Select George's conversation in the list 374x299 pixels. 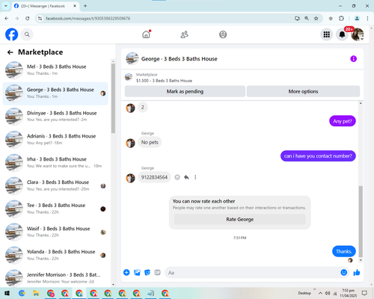(x=55, y=93)
